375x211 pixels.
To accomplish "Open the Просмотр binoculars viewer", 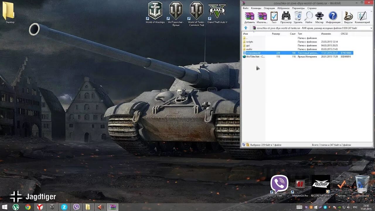I will coord(286,18).
